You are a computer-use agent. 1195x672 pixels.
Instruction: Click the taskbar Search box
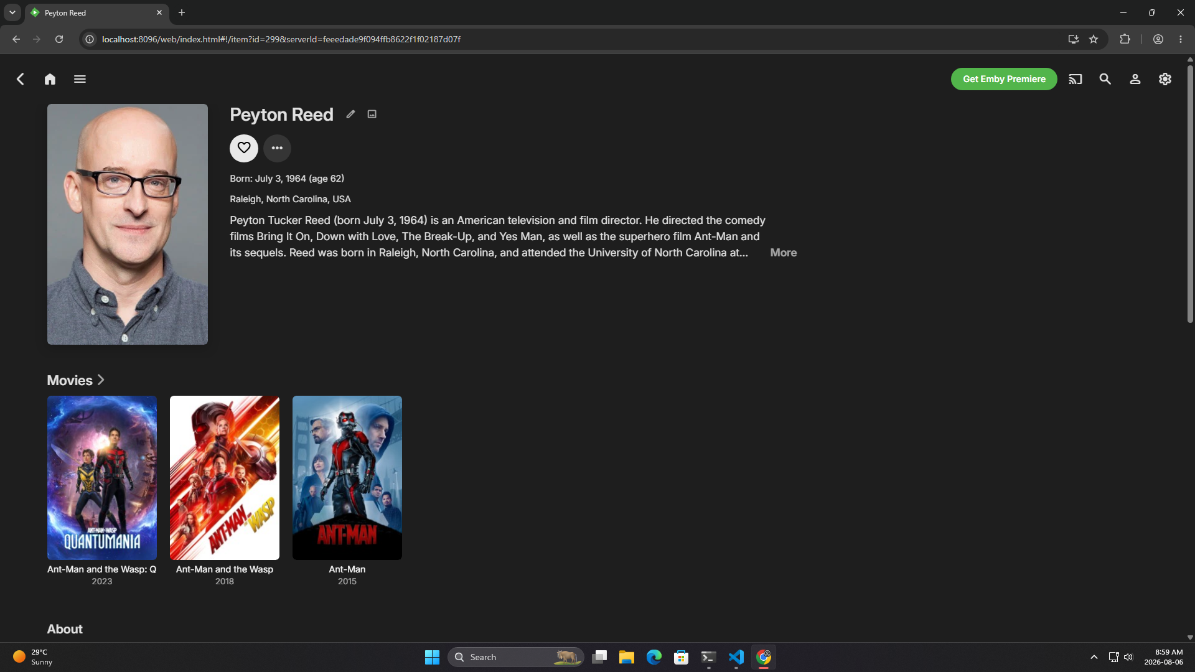pyautogui.click(x=515, y=657)
